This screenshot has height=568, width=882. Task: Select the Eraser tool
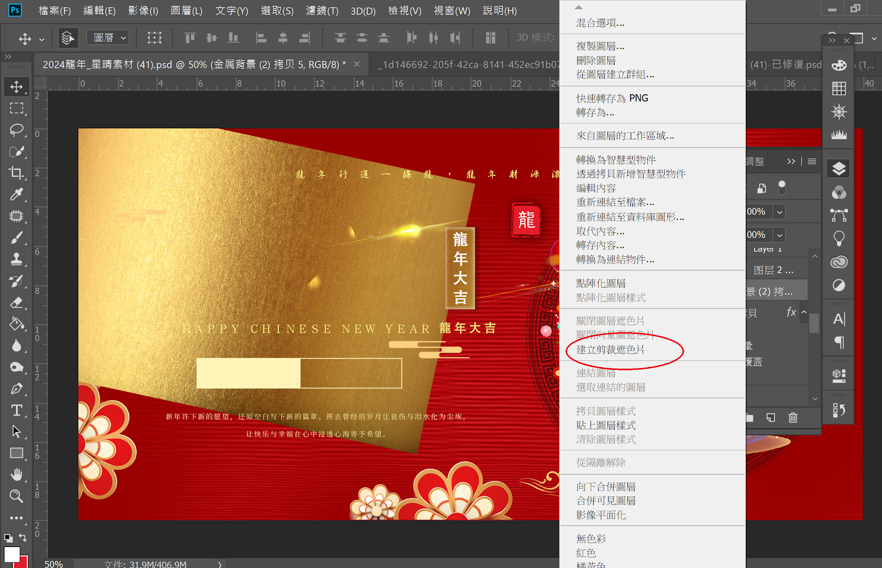click(x=17, y=302)
